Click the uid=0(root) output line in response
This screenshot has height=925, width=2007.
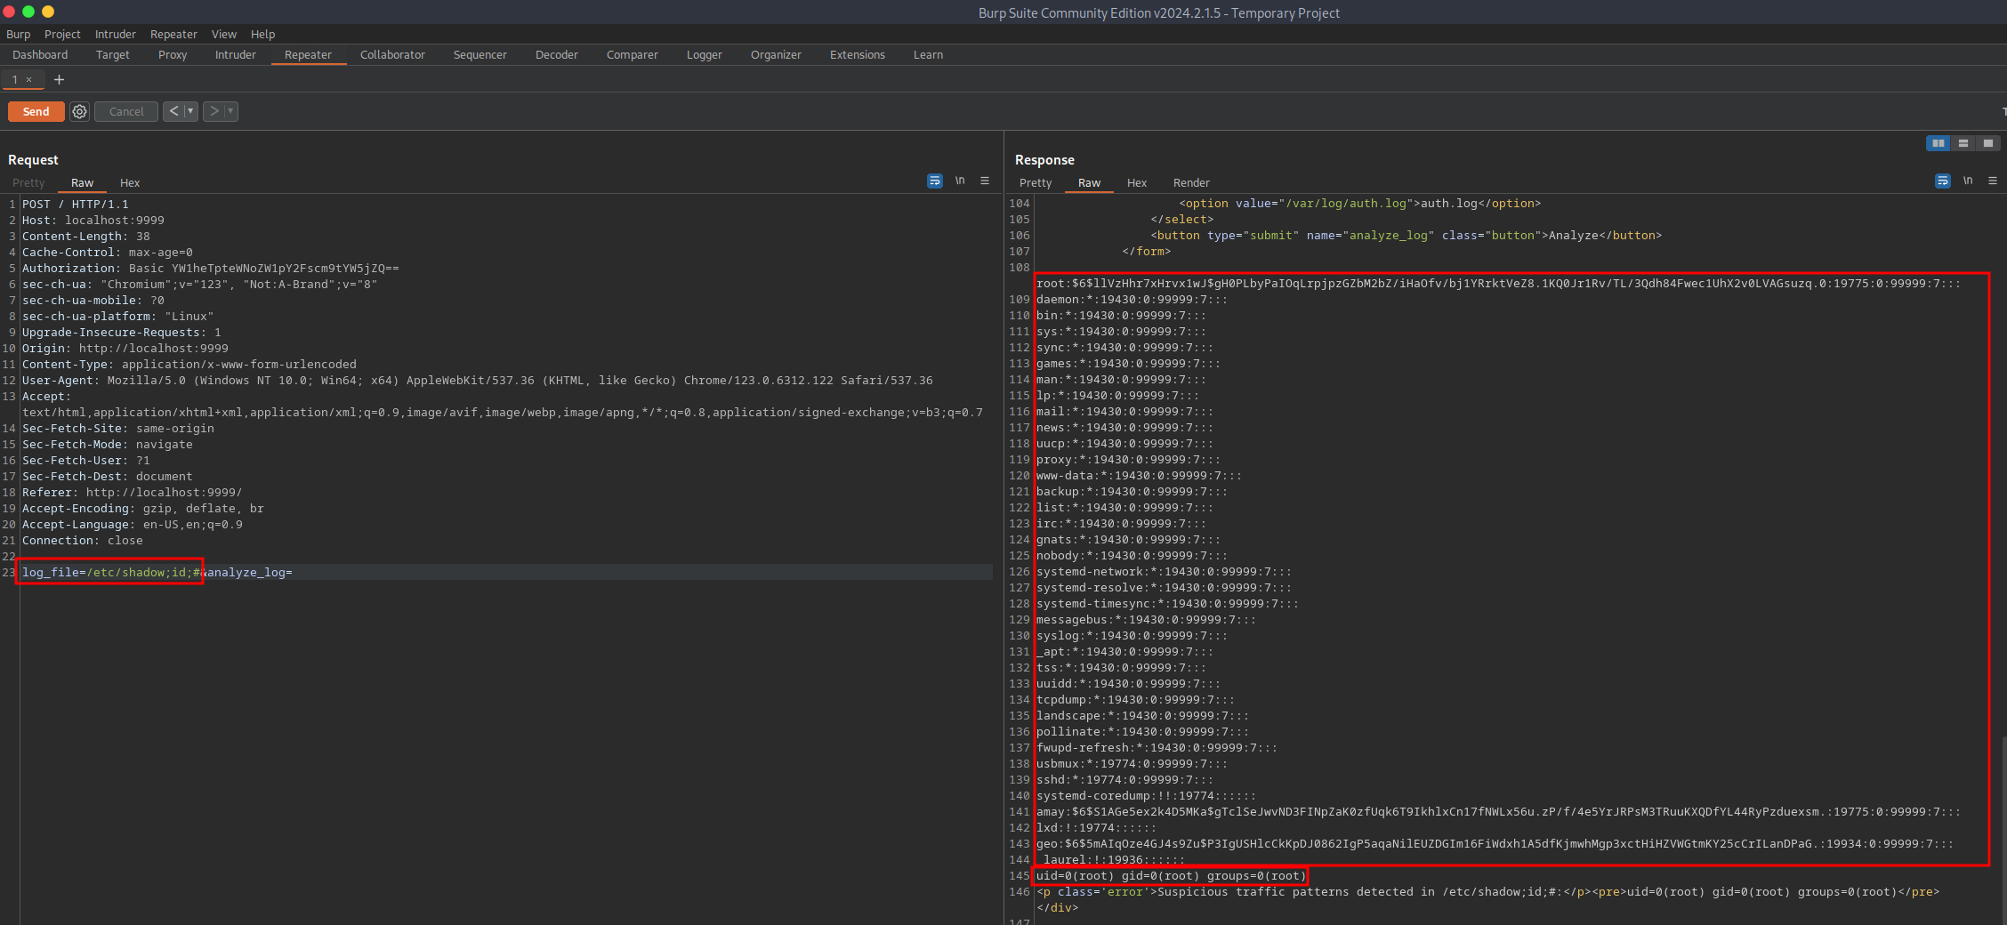(1171, 875)
